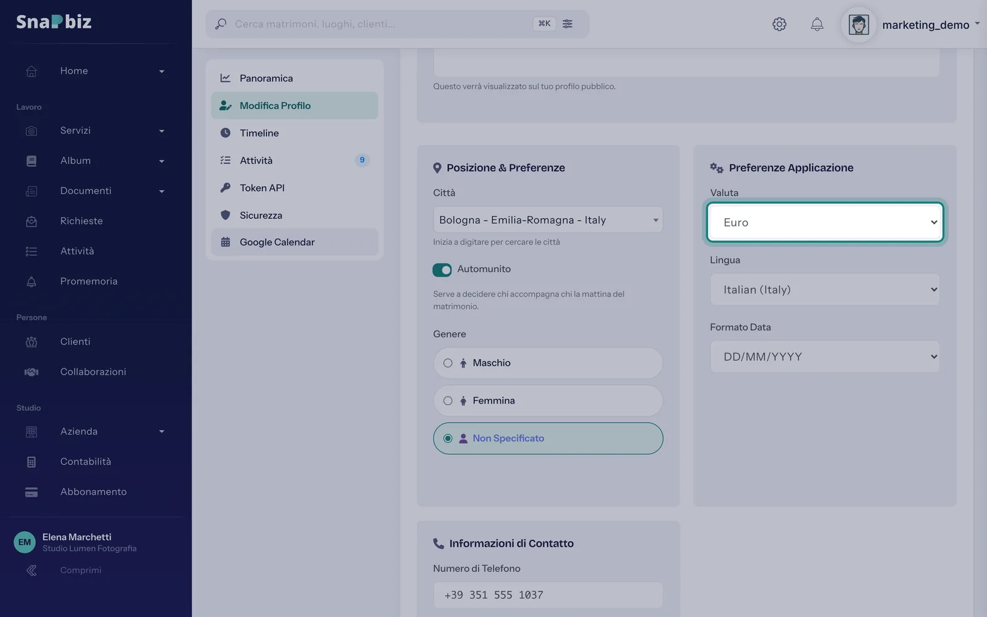Open the Panoramica tab
Viewport: 987px width, 617px height.
(294, 78)
